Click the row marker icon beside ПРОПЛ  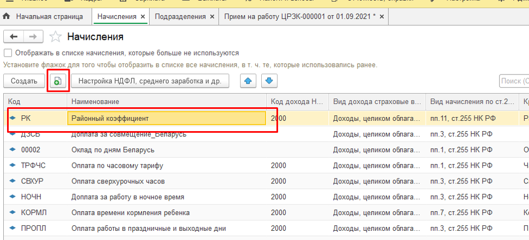(13, 229)
